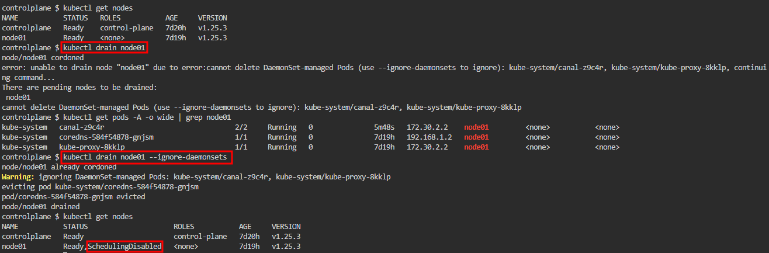Click '172.30.2.2' in the kube-proxy-8kklp pod row

click(x=427, y=147)
